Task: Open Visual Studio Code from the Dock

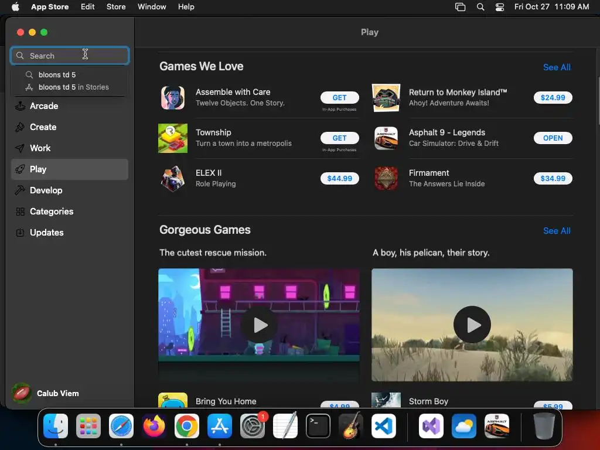Action: click(384, 426)
